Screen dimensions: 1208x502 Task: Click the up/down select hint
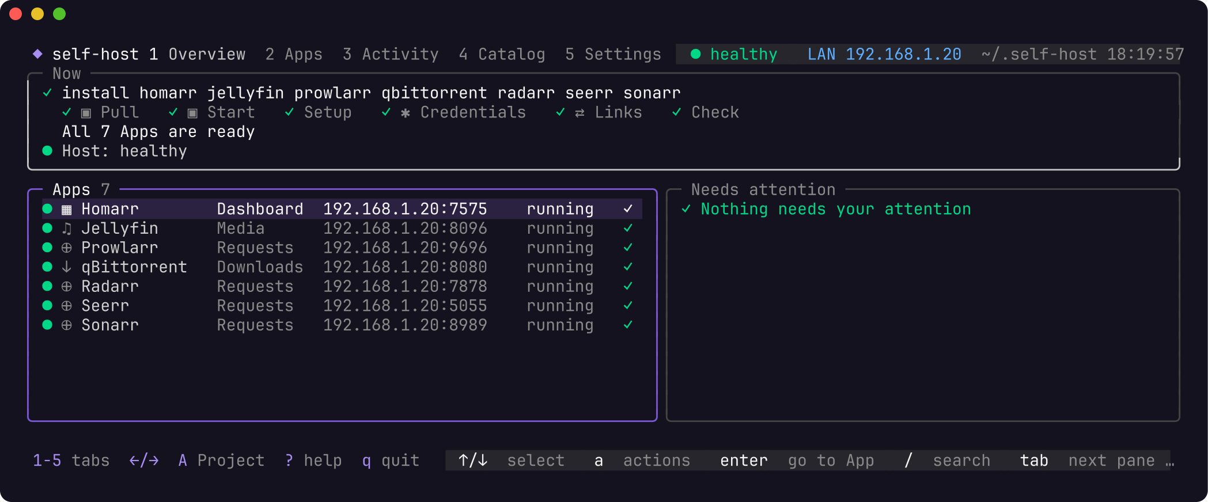point(512,461)
